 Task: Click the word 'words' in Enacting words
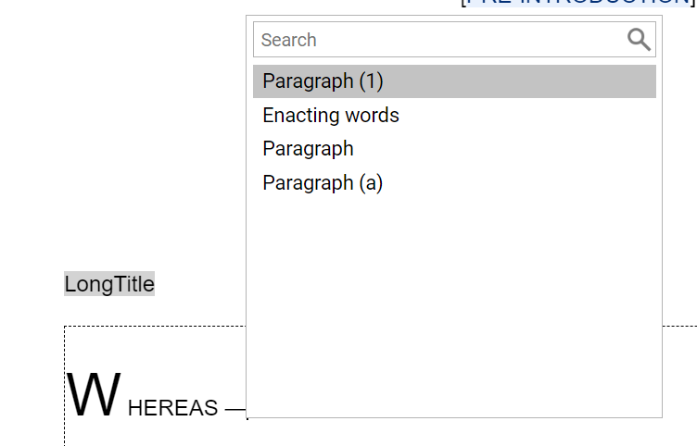372,116
